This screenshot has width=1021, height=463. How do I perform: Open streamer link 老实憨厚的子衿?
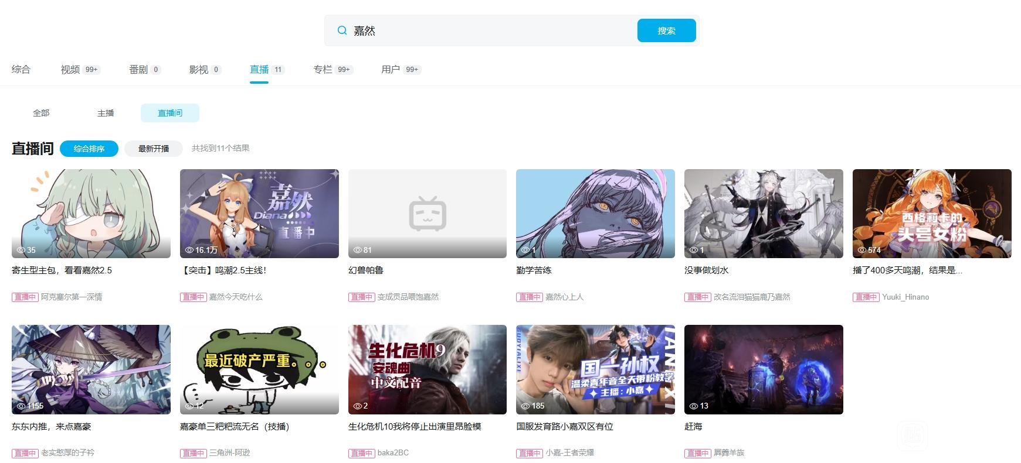click(x=67, y=452)
